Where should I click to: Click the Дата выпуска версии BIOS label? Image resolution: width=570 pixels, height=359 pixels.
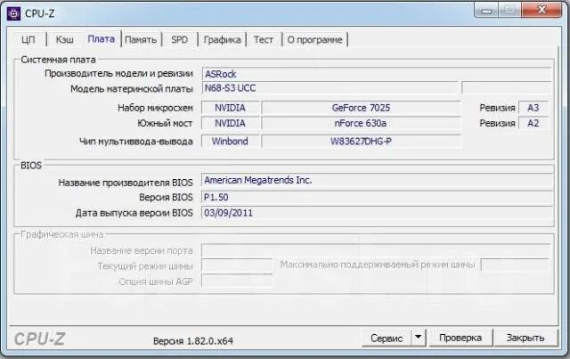pyautogui.click(x=134, y=213)
